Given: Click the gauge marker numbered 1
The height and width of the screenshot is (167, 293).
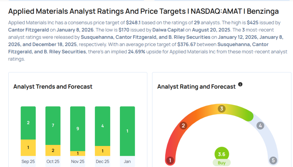Looking at the screenshot, I should point(170,160).
